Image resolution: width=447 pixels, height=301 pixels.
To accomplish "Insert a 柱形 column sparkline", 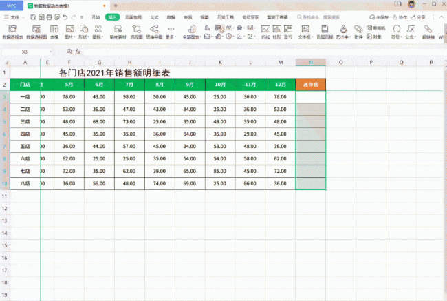I will coord(276,32).
